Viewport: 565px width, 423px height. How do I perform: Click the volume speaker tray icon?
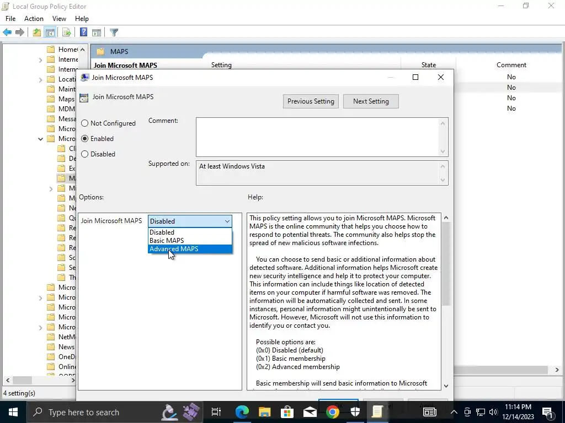493,412
